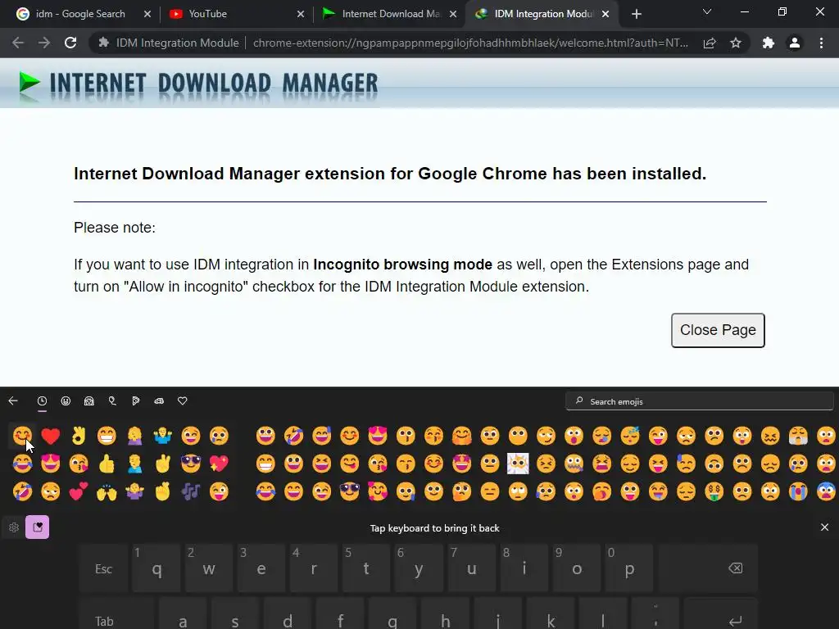Insert the money-mouth face emoji

coord(714,491)
